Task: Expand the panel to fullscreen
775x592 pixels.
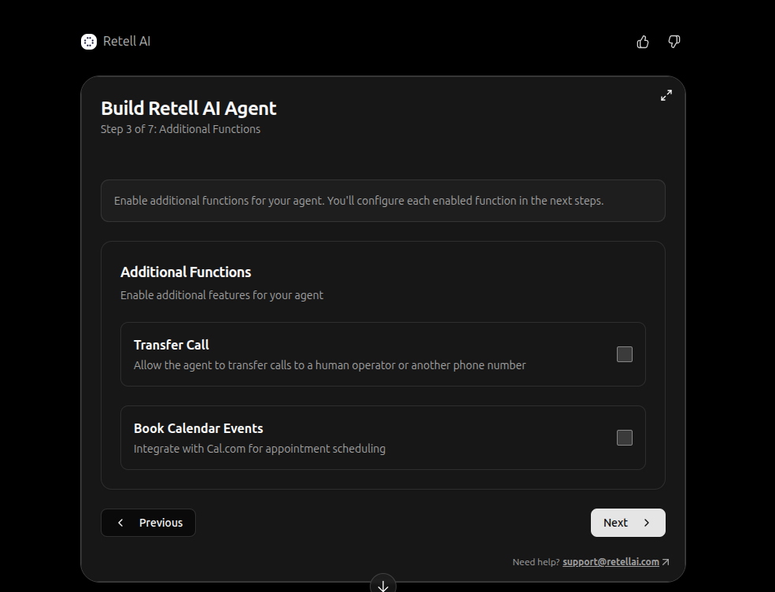Action: [x=666, y=95]
